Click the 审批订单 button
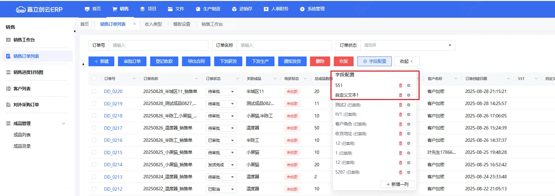This screenshot has height=196, width=555. pyautogui.click(x=132, y=62)
